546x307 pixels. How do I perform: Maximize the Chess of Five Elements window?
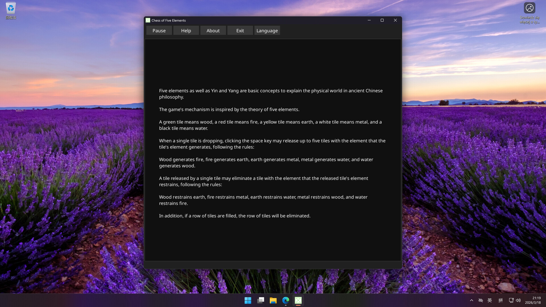click(382, 20)
